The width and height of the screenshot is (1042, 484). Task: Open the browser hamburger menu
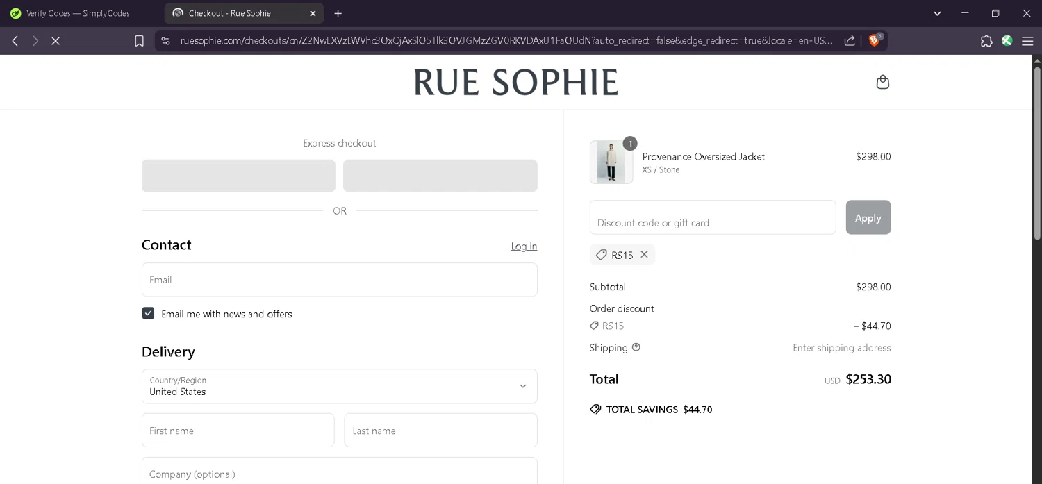point(1027,41)
